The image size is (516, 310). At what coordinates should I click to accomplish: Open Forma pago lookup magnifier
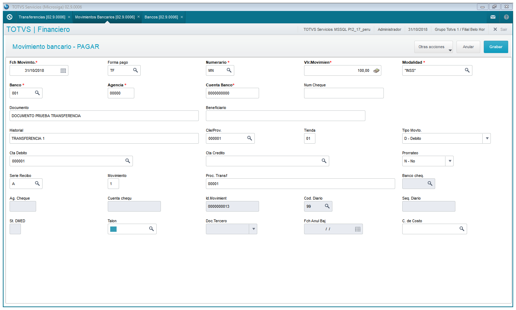click(x=135, y=70)
